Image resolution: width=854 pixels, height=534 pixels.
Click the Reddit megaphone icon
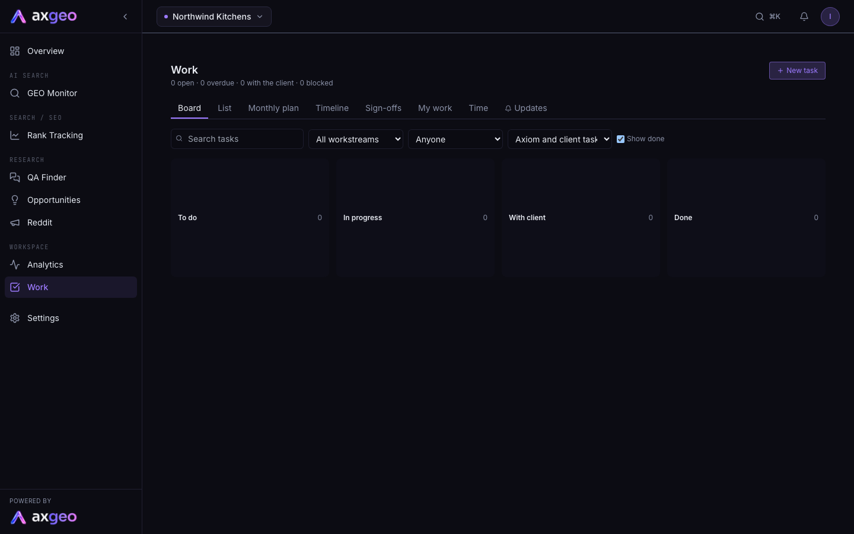click(15, 223)
